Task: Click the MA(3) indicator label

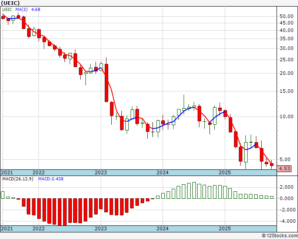Action: [21, 10]
